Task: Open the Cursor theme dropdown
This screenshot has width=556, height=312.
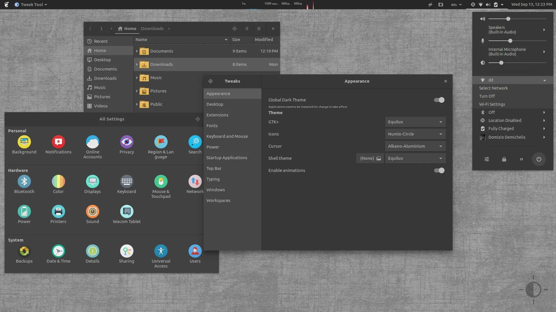Action: click(415, 146)
